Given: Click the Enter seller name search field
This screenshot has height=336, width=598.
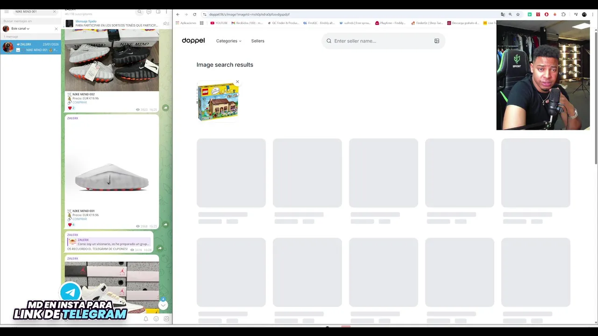Looking at the screenshot, I should 383,41.
